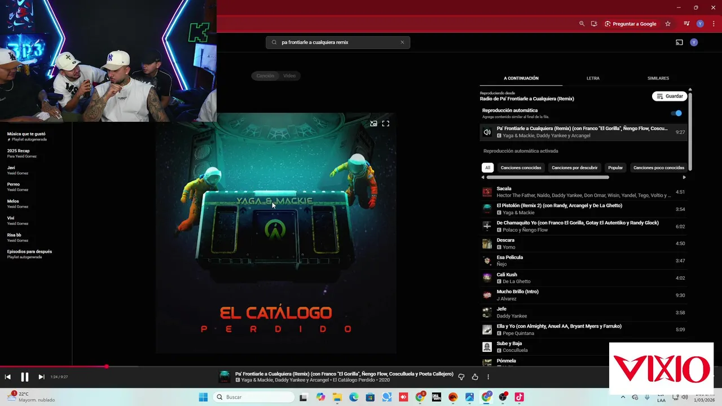Screen dimensions: 722x406
Task: Open miniplayer icon on album art
Action: point(373,123)
